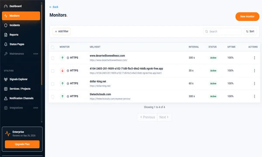Open the Dashboard gauge icon
Image resolution: width=262 pixels, height=157 pixels.
click(x=6, y=6)
